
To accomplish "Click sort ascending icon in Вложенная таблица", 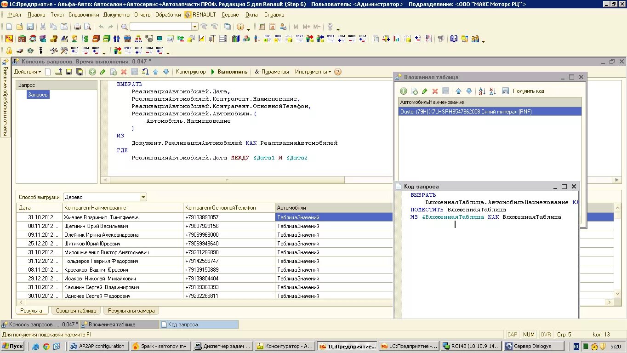I will 482,91.
